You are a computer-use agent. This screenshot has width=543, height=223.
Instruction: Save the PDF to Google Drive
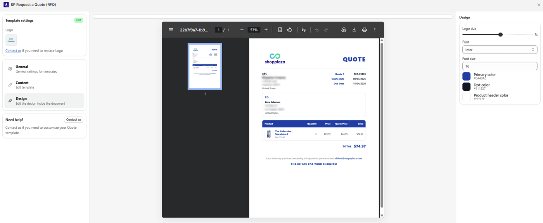point(344,30)
